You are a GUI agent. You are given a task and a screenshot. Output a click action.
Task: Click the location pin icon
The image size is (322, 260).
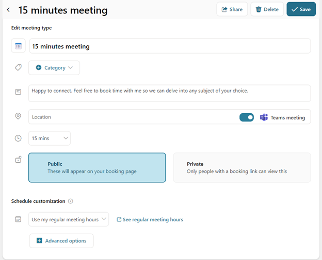tap(18, 116)
